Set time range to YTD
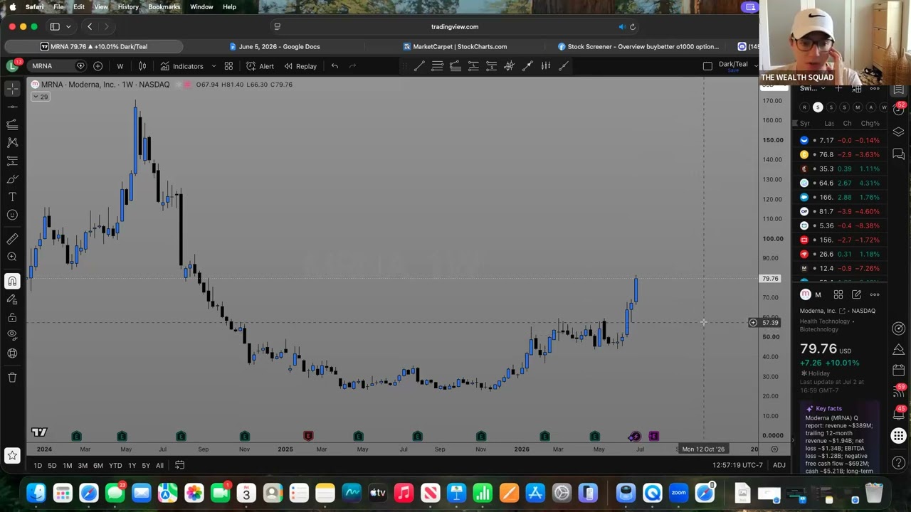 115,466
